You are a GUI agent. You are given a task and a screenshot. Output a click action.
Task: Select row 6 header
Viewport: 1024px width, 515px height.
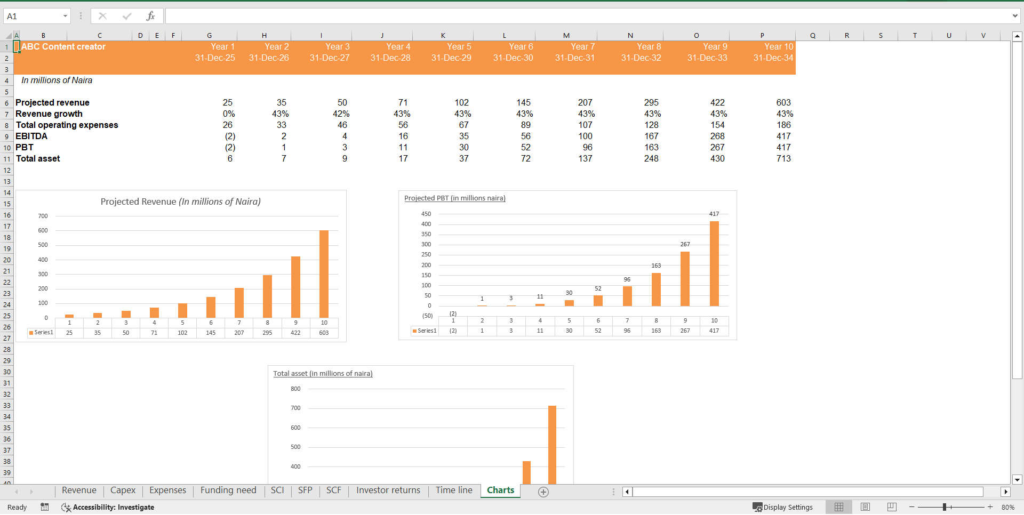pyautogui.click(x=7, y=103)
